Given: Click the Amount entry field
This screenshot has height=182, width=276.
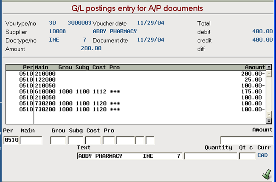Looking at the screenshot, I should tap(247, 140).
